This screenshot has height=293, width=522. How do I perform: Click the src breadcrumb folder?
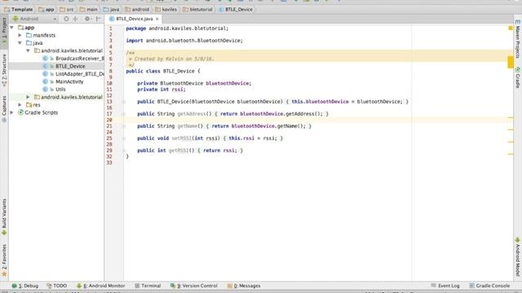[x=67, y=9]
